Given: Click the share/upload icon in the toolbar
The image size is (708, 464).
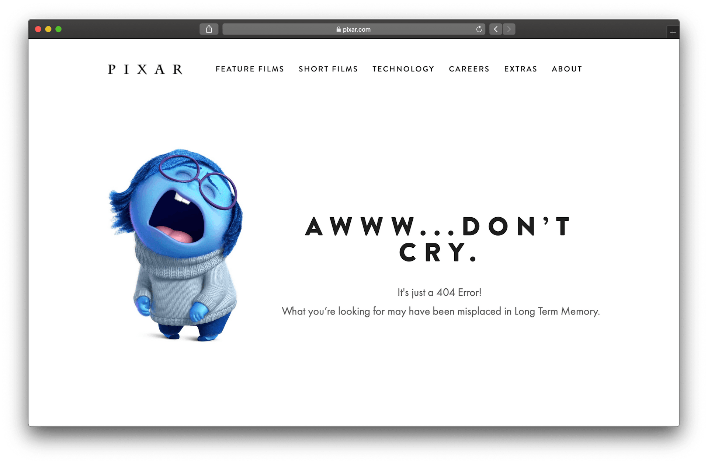Looking at the screenshot, I should 209,28.
